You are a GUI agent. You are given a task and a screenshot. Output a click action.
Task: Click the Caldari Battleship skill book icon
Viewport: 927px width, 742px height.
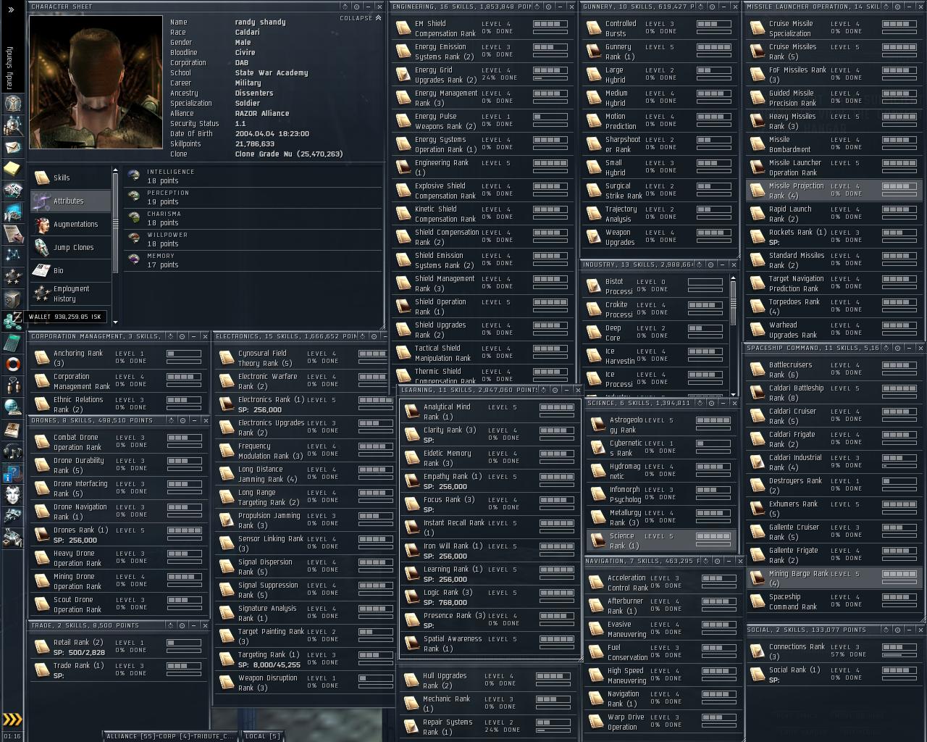tap(758, 393)
